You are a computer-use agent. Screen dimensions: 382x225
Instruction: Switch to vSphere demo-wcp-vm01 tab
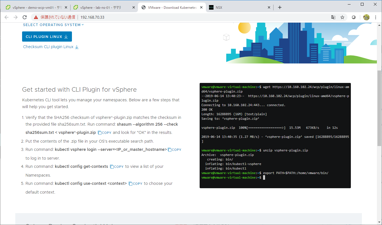pos(36,8)
